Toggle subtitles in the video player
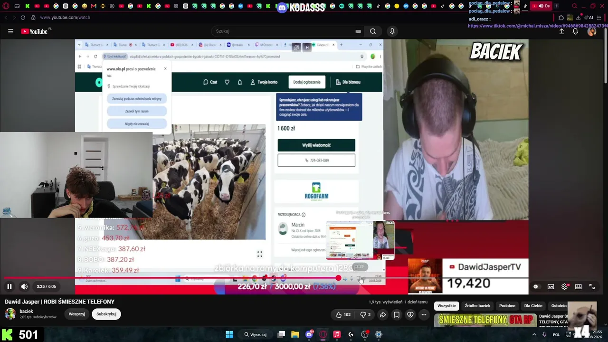The height and width of the screenshot is (342, 608). [x=551, y=287]
